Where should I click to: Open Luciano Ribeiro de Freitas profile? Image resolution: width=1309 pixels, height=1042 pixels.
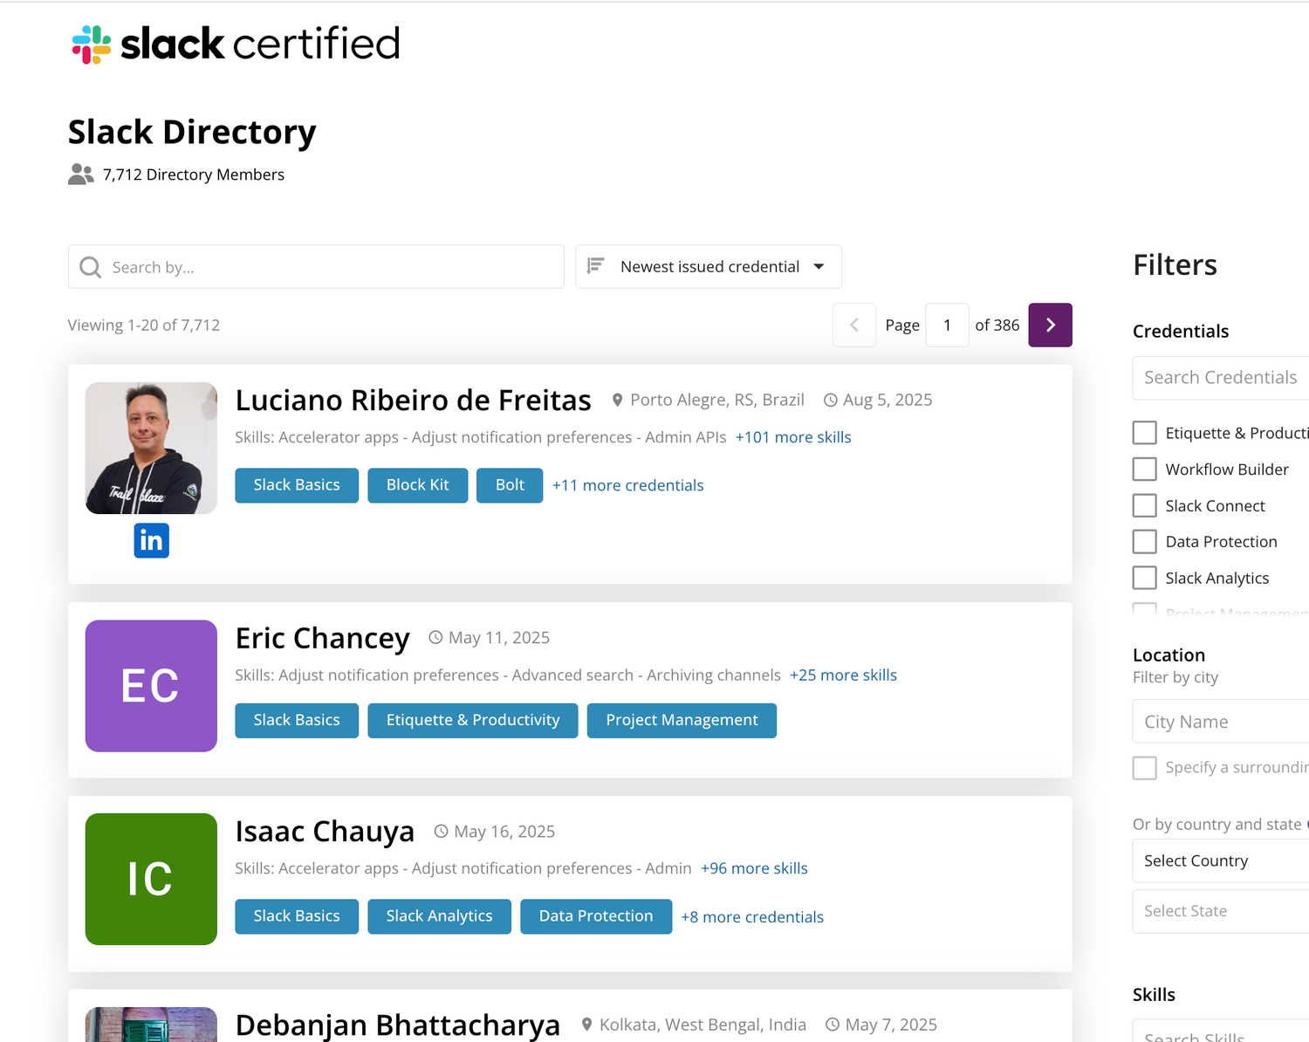(413, 400)
